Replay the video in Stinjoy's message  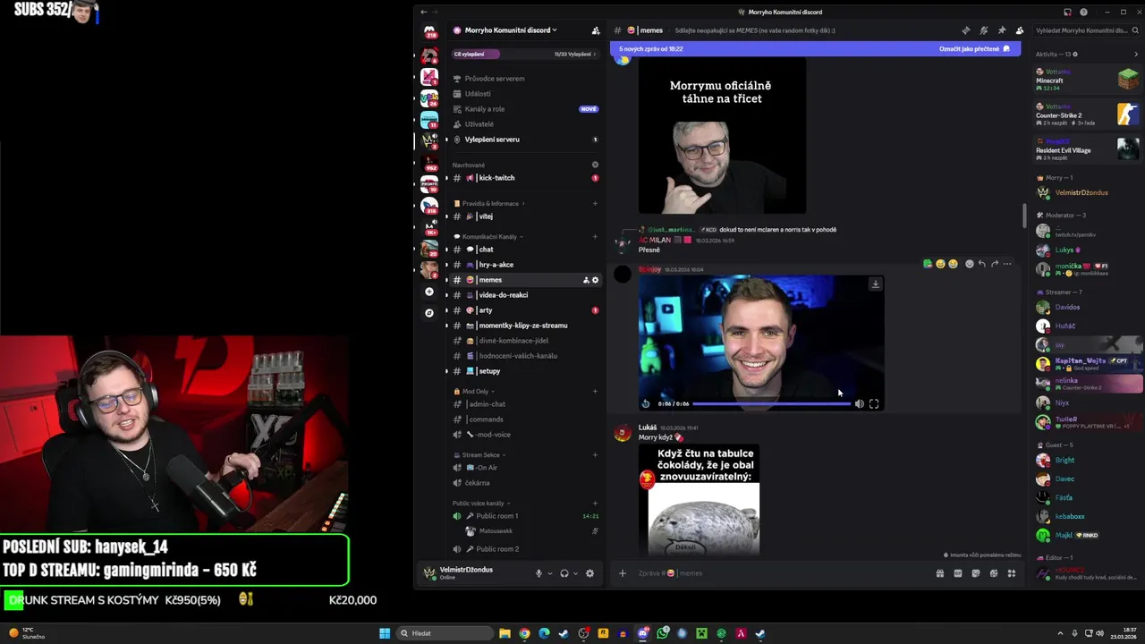pos(646,403)
